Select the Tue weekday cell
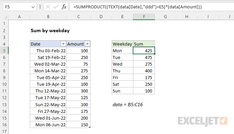The width and height of the screenshot is (234, 134). tap(122, 57)
